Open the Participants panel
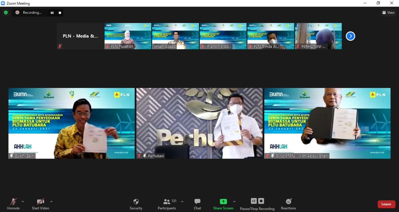The width and height of the screenshot is (399, 212). [x=167, y=204]
